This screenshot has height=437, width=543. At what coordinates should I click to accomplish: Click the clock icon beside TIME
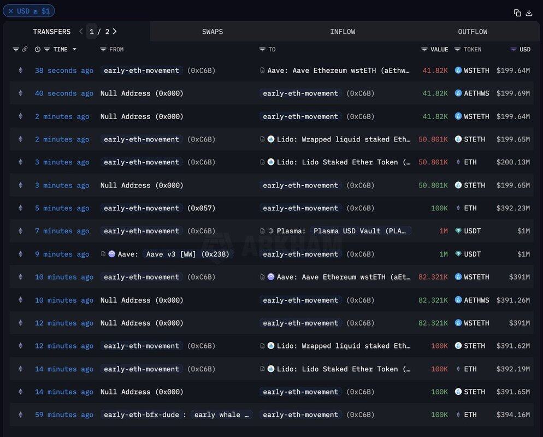click(37, 50)
